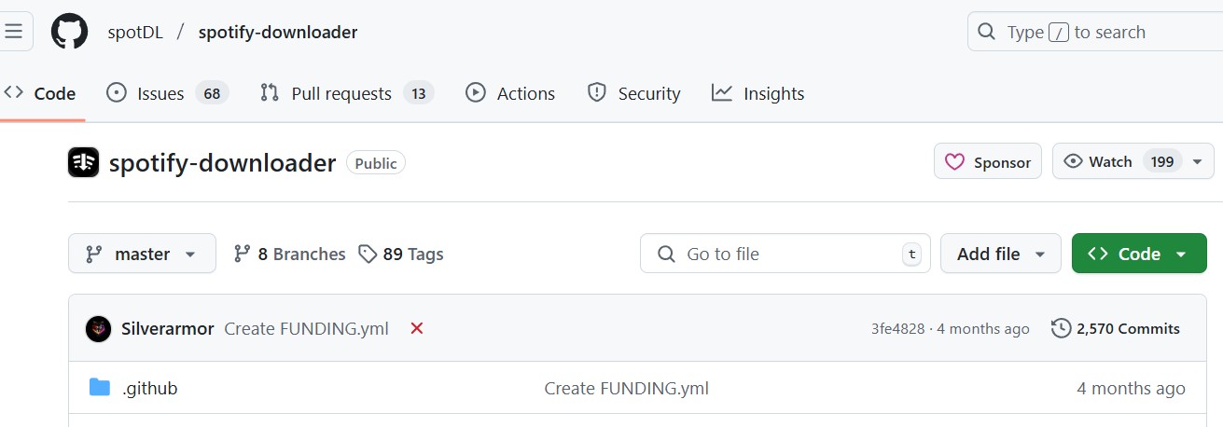The width and height of the screenshot is (1223, 427).
Task: Click the clock history icon near Commits
Action: coord(1061,328)
